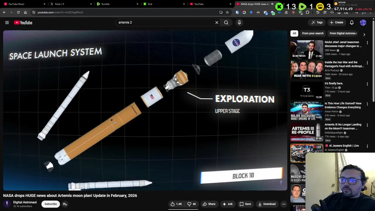
Task: Switch to the Kick tab
Action: [x=163, y=4]
